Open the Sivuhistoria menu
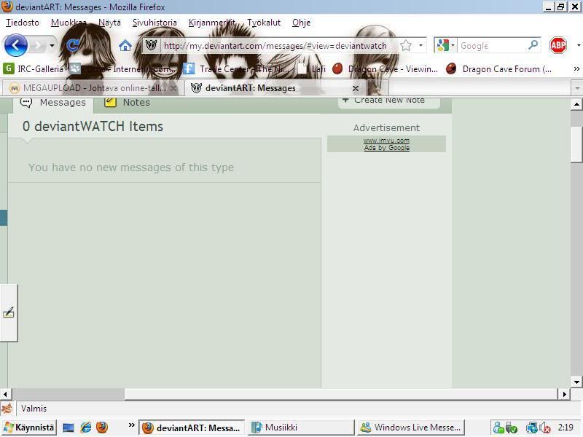This screenshot has width=583, height=437. (154, 23)
